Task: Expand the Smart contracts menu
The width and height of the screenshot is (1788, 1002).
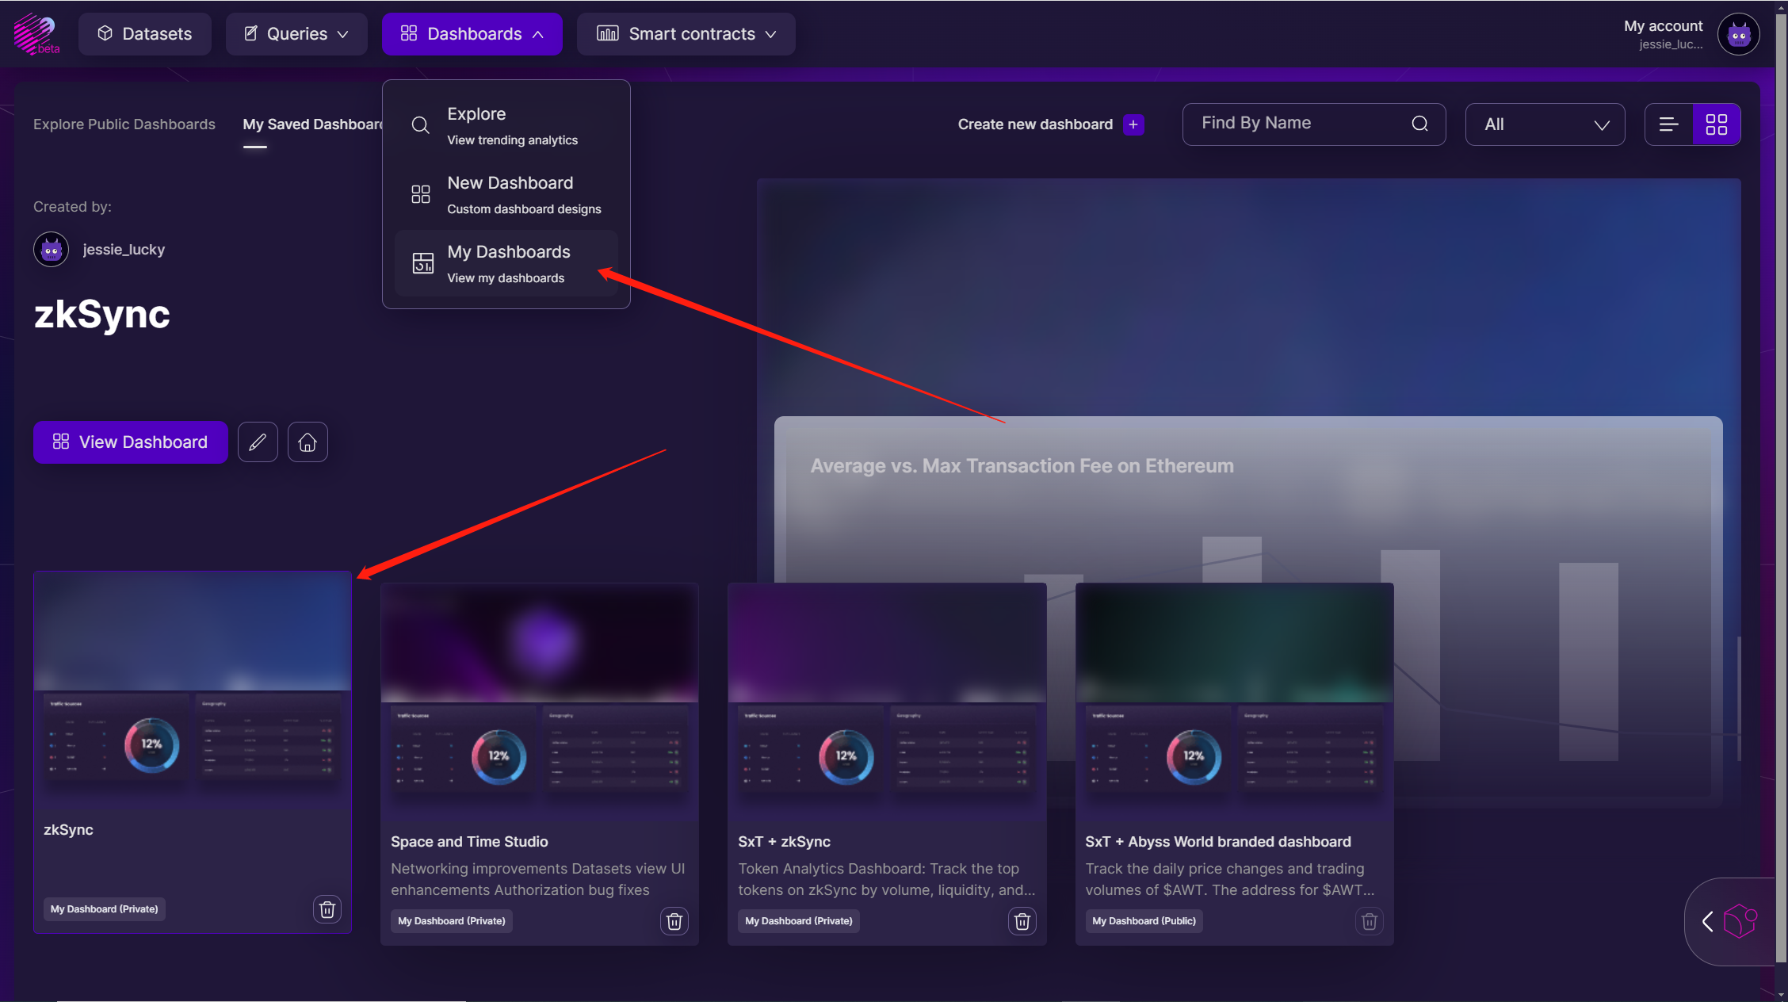Action: coord(686,33)
